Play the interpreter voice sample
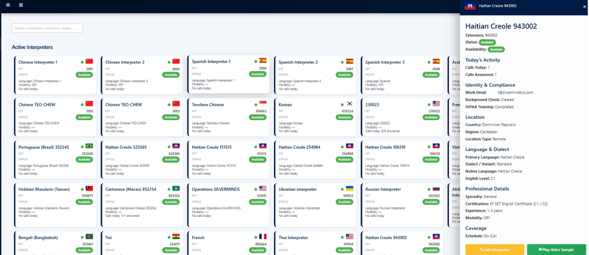 coord(556,250)
